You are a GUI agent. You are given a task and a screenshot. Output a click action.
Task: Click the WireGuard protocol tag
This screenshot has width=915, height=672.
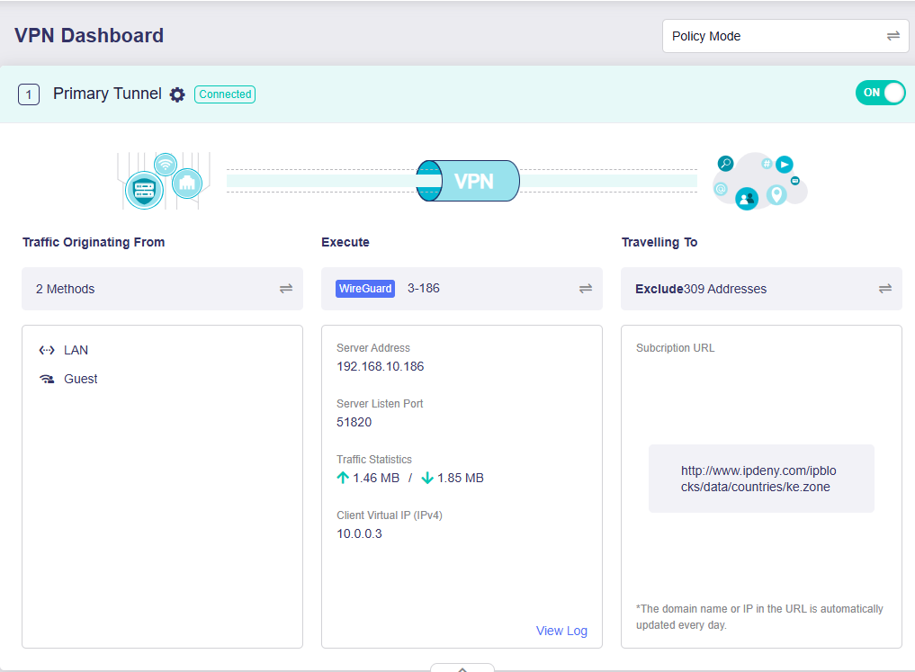pos(365,289)
